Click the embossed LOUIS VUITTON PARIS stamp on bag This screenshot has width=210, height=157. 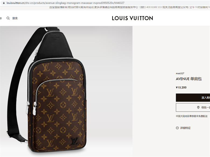point(55,38)
